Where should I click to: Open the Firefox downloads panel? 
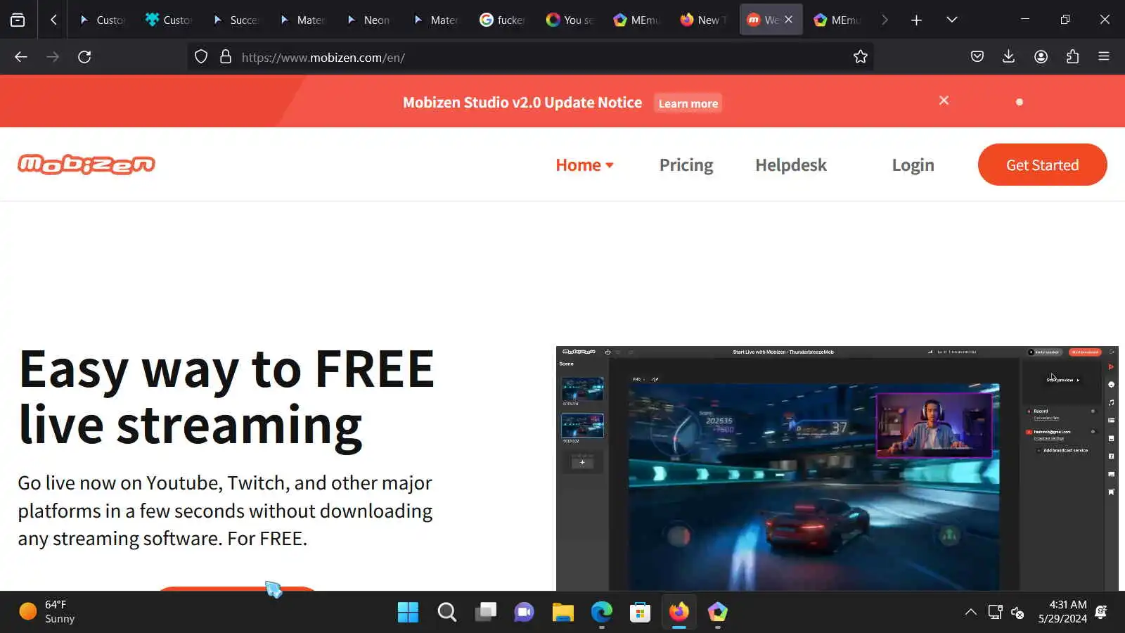(1008, 57)
